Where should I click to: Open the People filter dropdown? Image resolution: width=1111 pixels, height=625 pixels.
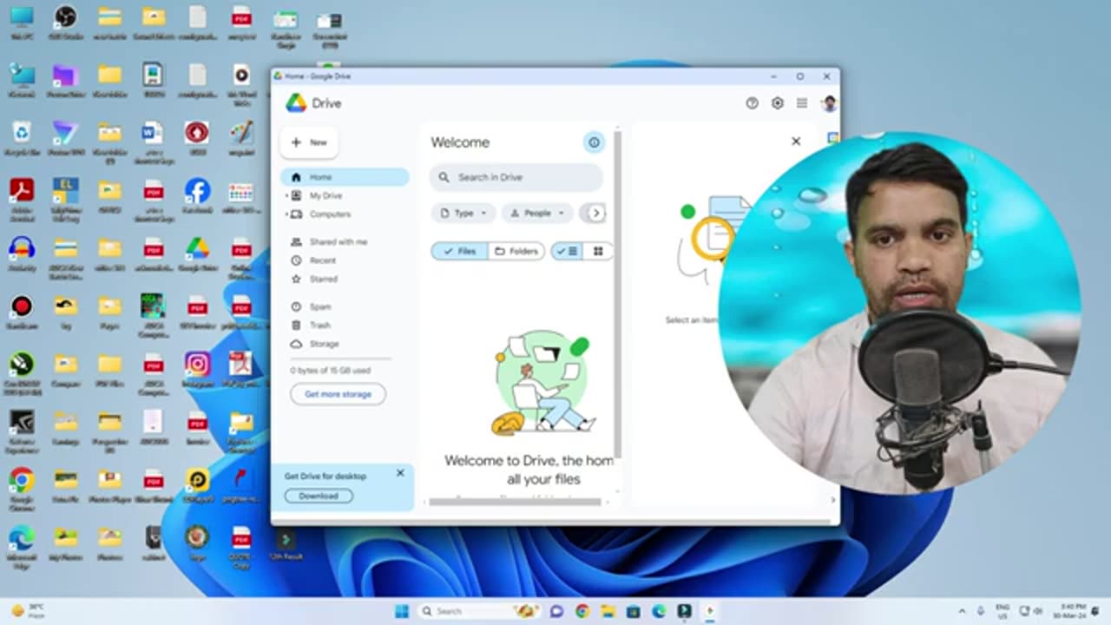(537, 213)
